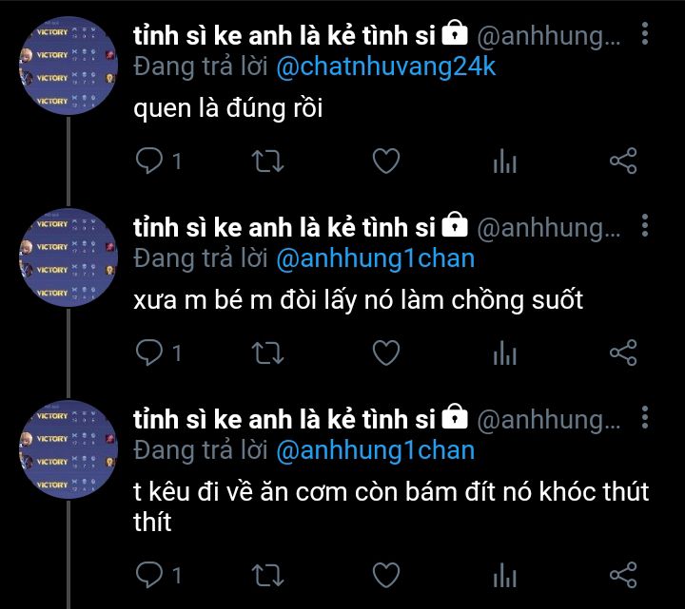This screenshot has height=609, width=685.
Task: View analytics of 'xưa m bé' tweet
Action: pos(504,352)
